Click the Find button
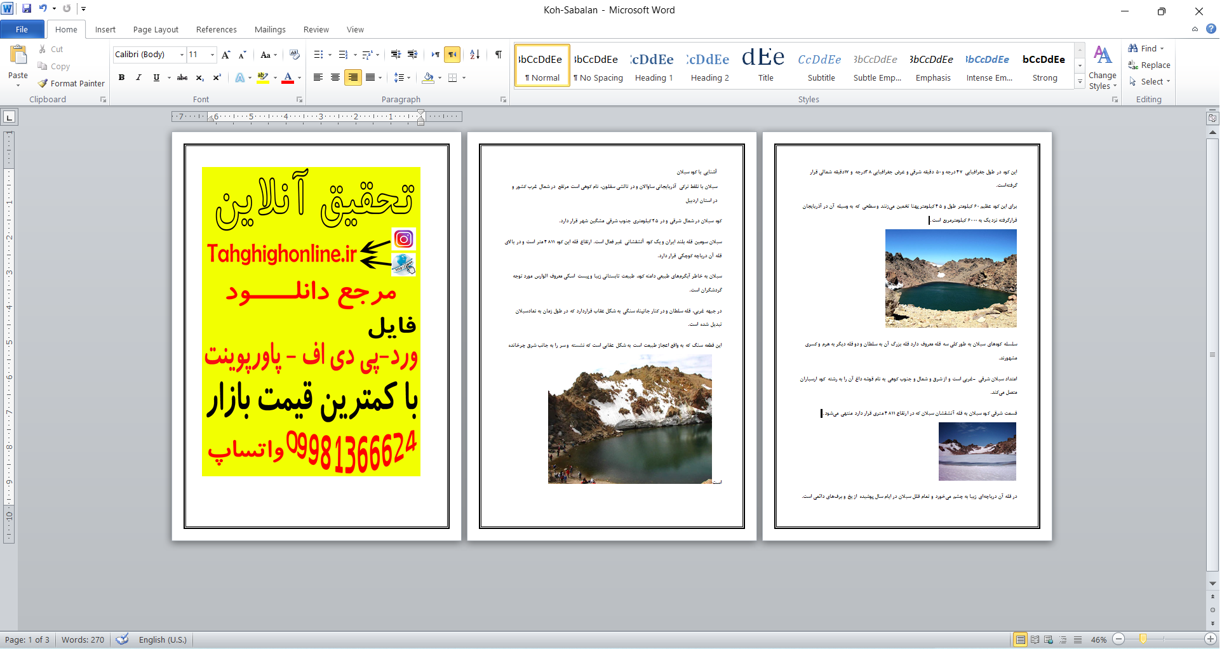 click(1146, 48)
